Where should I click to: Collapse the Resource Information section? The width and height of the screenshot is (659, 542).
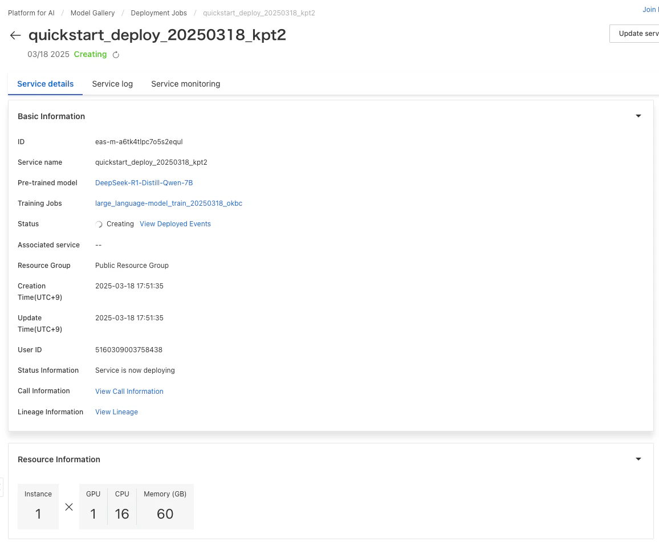pyautogui.click(x=638, y=459)
